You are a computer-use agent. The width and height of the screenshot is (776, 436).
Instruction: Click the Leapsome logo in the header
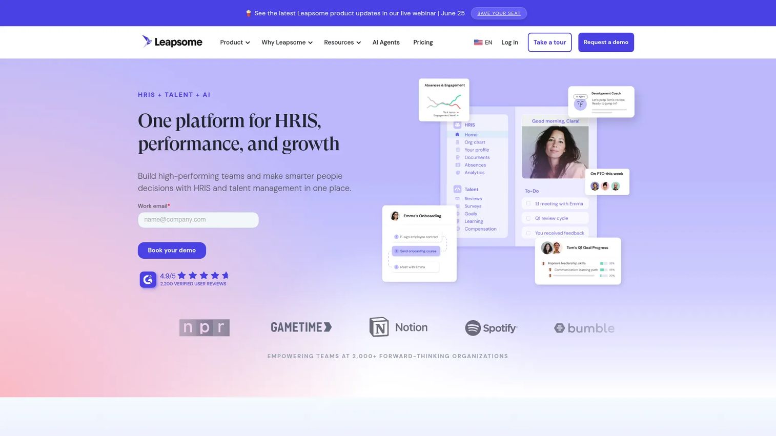(172, 42)
